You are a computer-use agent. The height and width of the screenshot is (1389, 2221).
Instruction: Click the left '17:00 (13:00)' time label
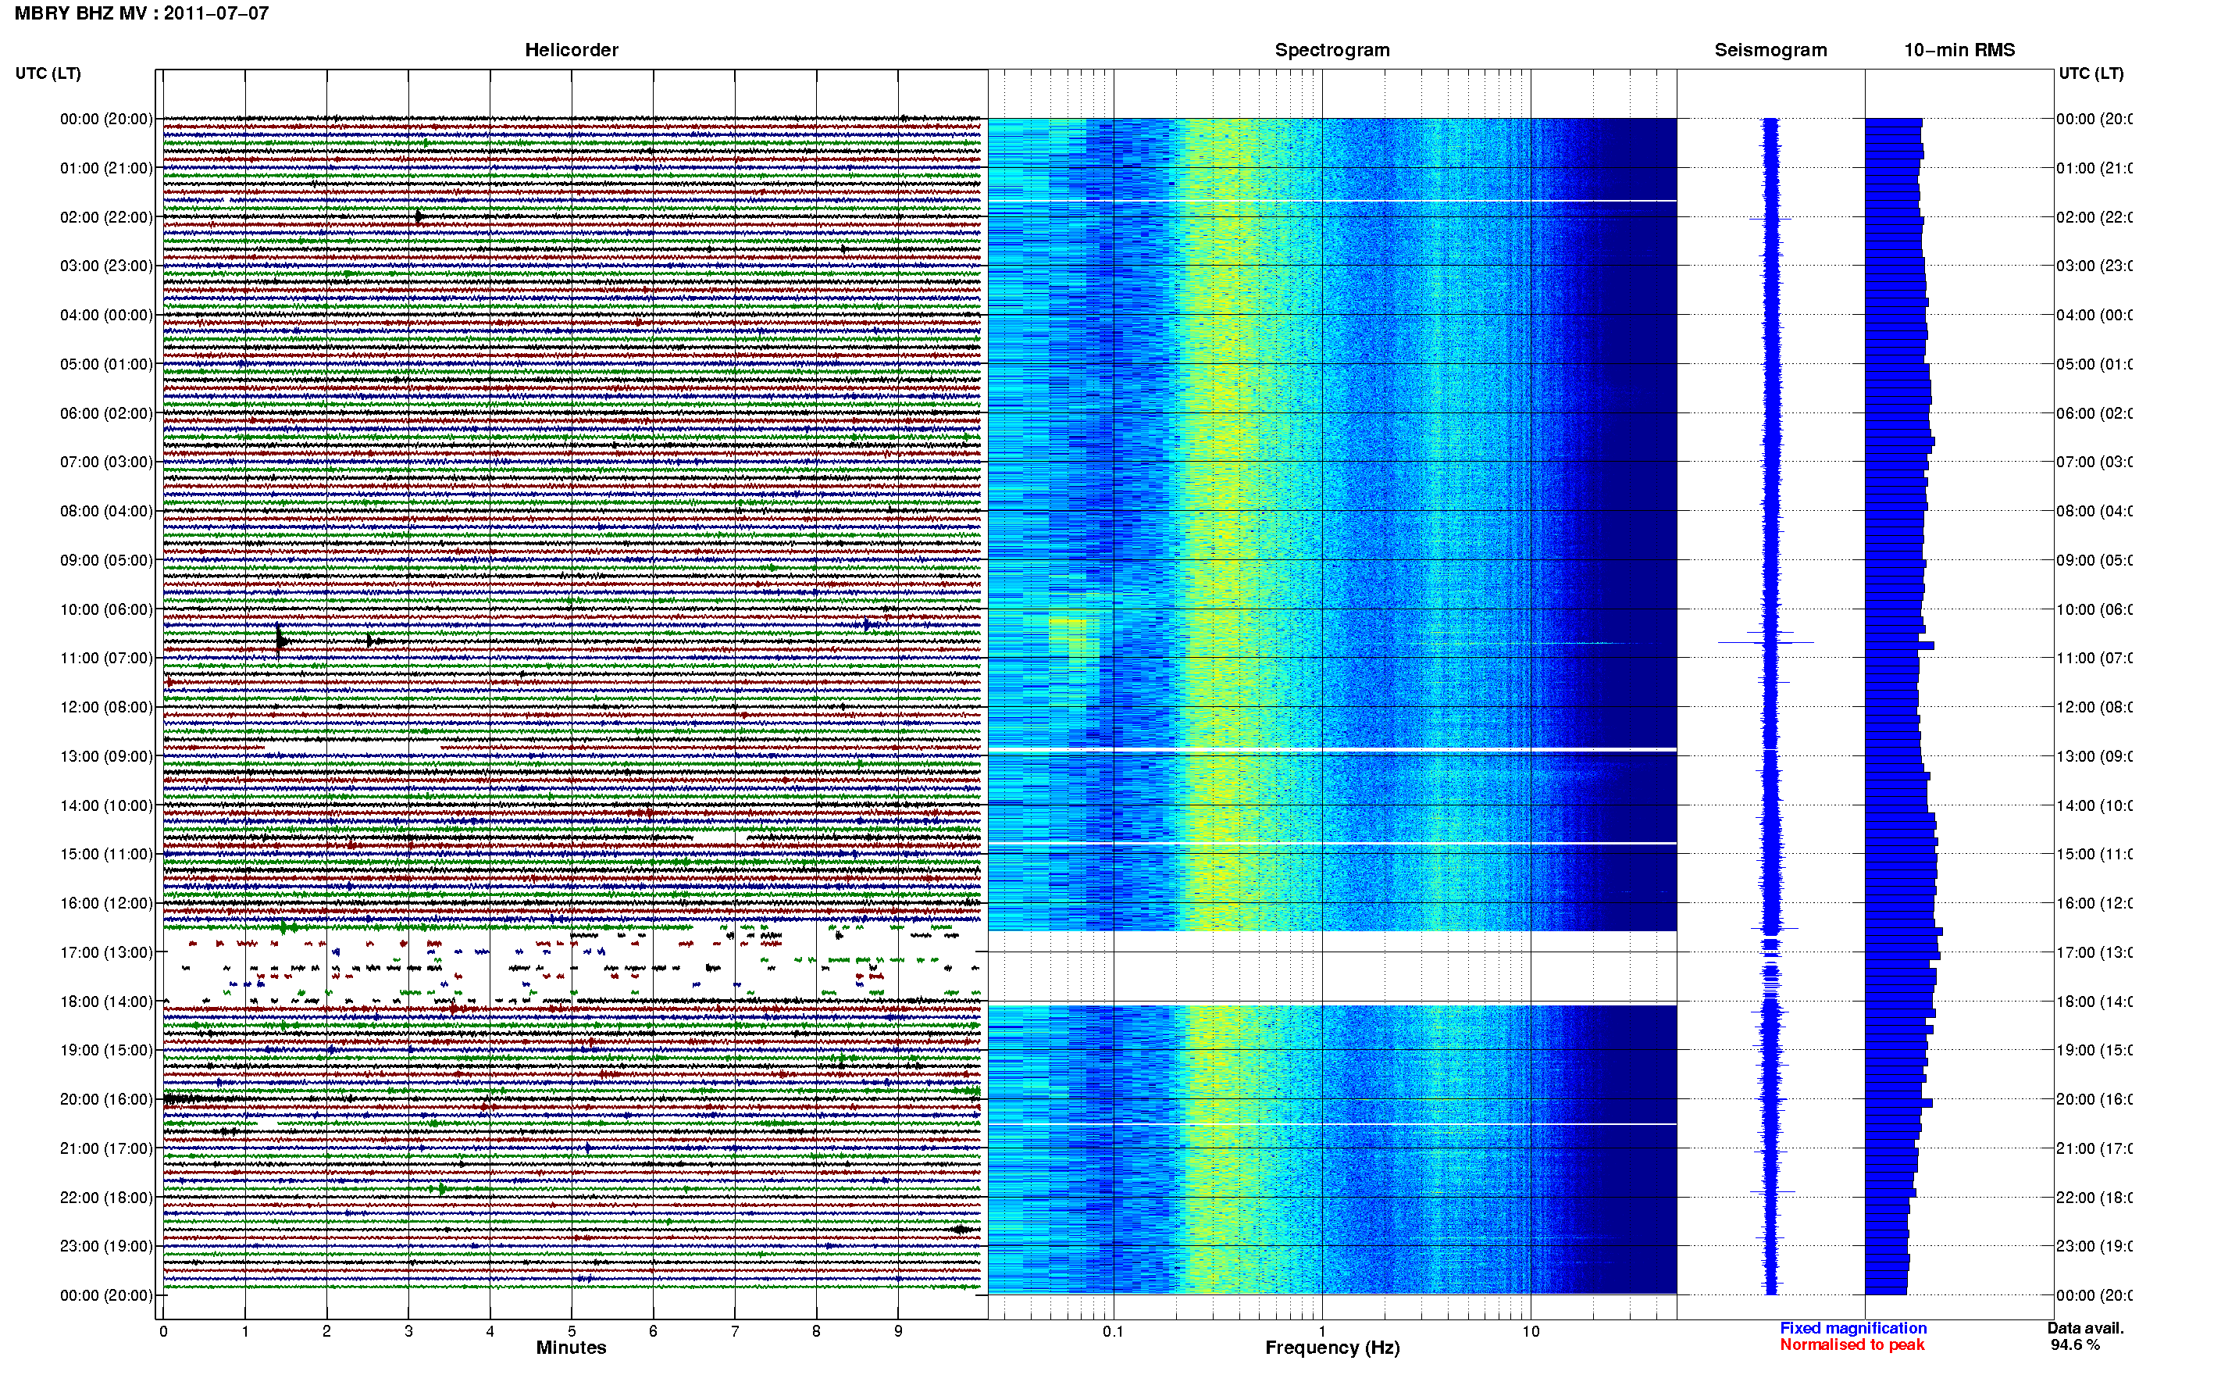(106, 952)
